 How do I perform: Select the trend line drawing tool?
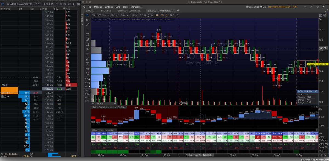coord(87,25)
